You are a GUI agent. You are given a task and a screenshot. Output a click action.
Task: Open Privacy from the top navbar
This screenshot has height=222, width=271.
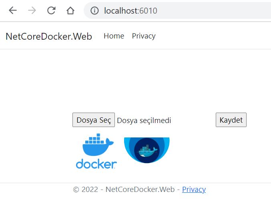144,36
